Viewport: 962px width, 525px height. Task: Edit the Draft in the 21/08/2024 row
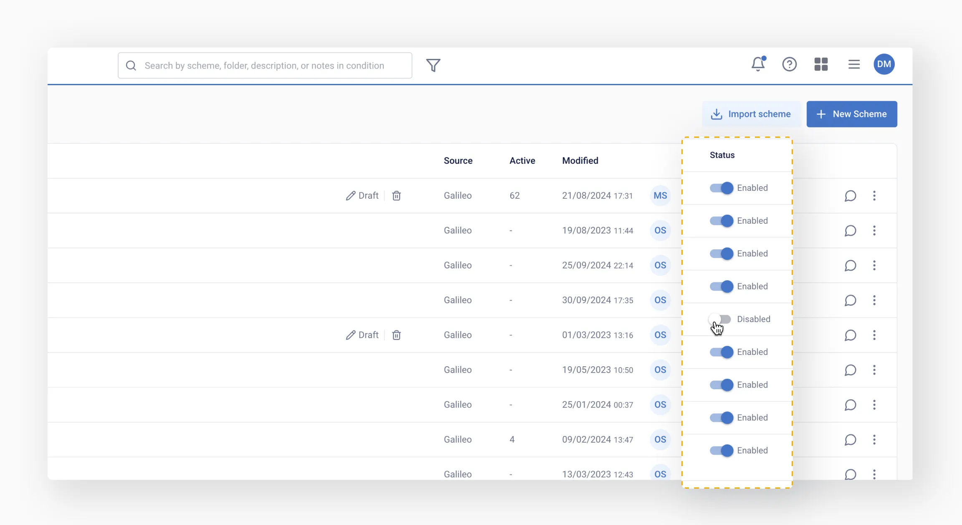[362, 195]
